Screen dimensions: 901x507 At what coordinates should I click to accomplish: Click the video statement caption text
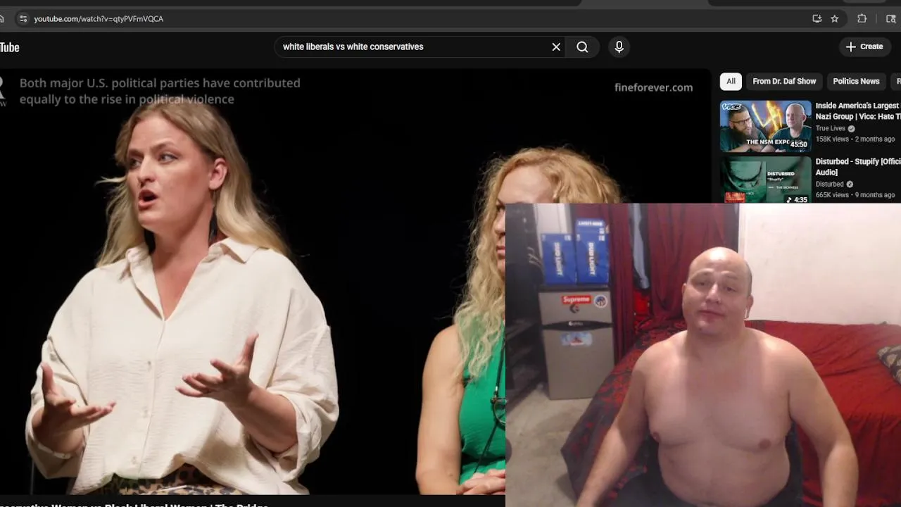coord(160,91)
